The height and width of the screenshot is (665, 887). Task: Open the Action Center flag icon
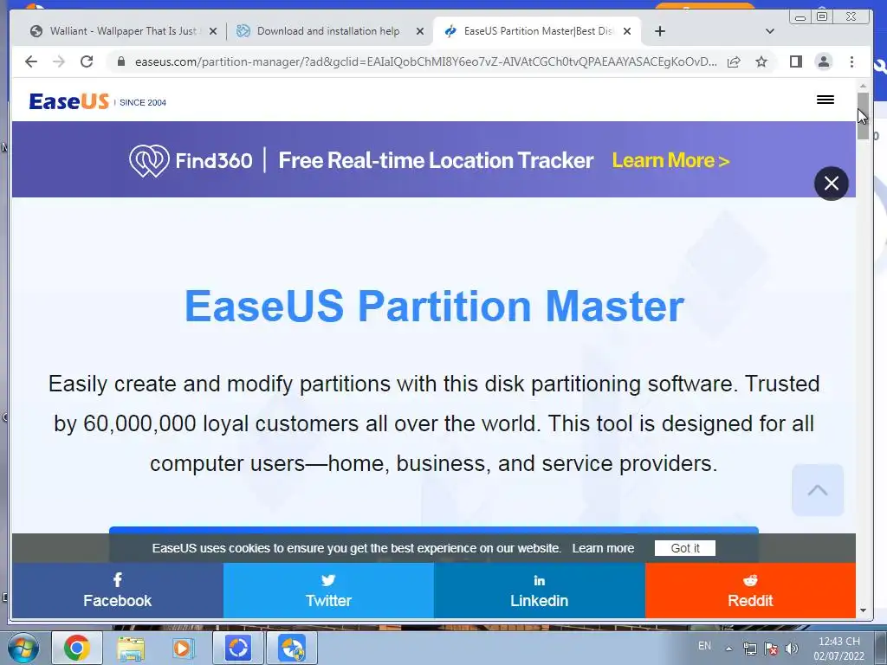[x=771, y=649]
